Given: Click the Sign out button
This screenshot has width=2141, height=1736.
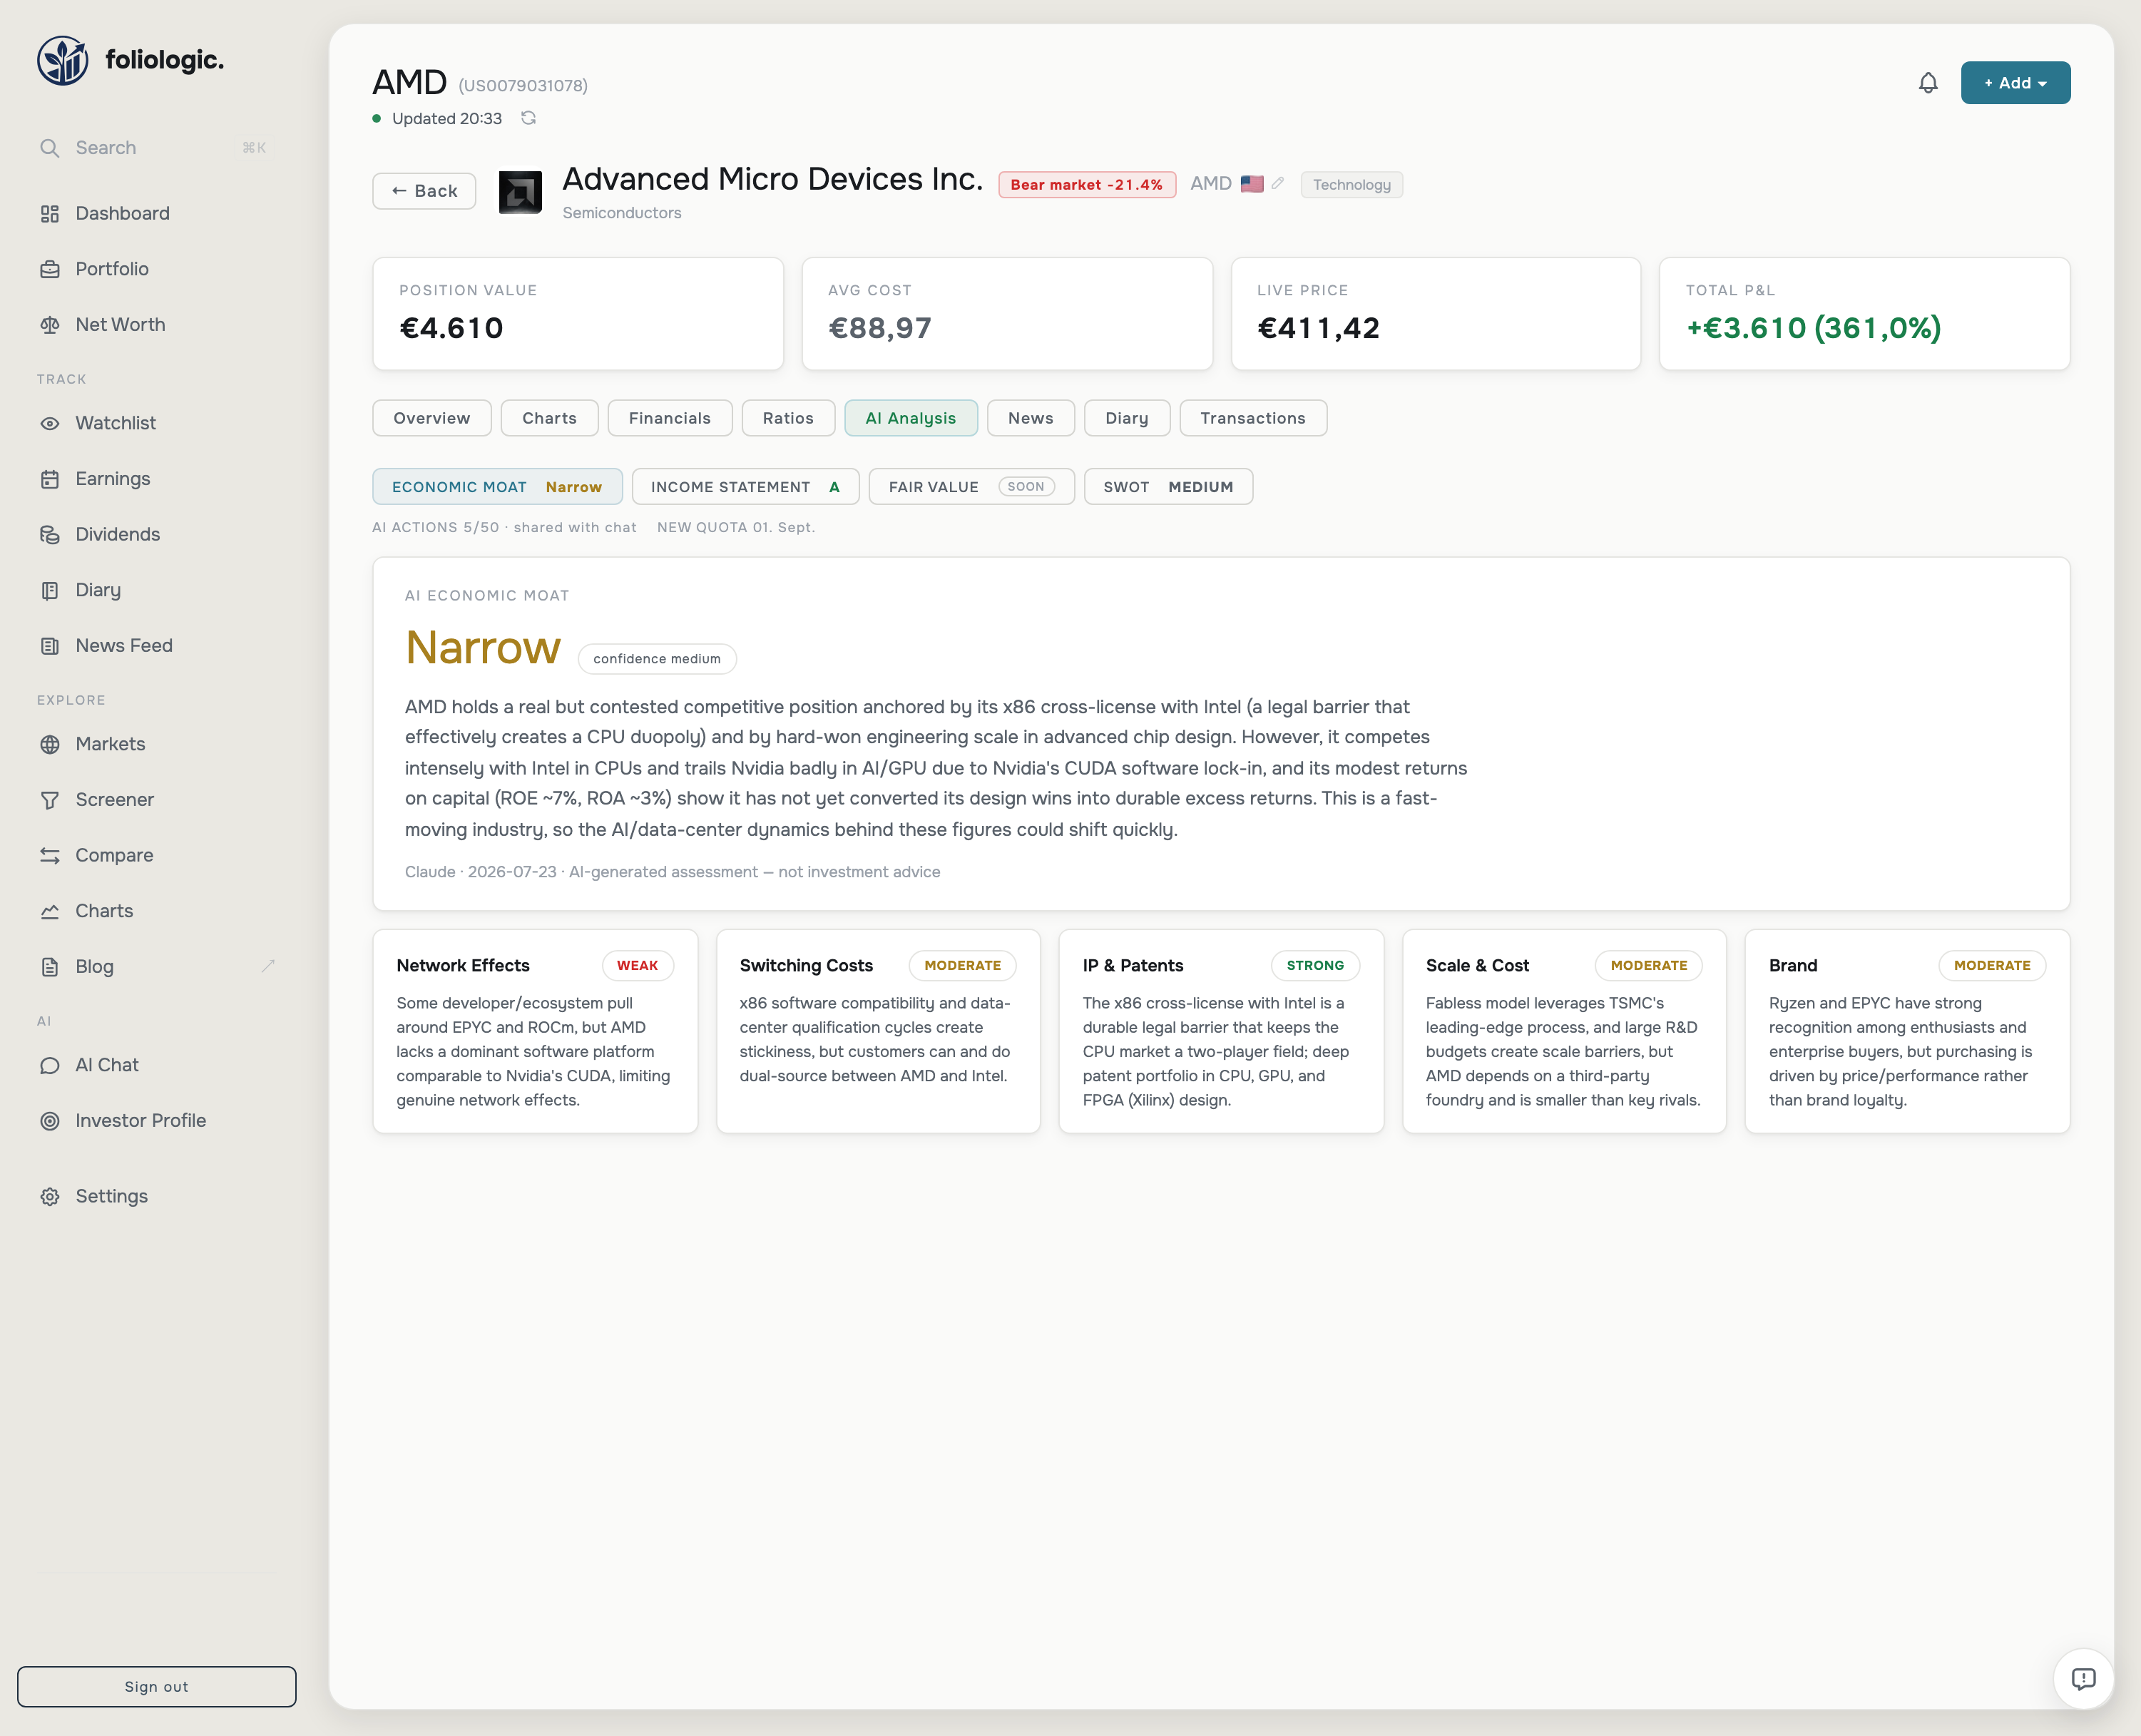Looking at the screenshot, I should click(x=156, y=1686).
